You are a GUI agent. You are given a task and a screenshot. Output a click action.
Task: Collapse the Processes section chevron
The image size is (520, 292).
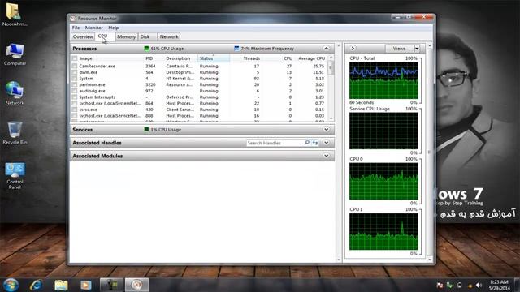[327, 49]
